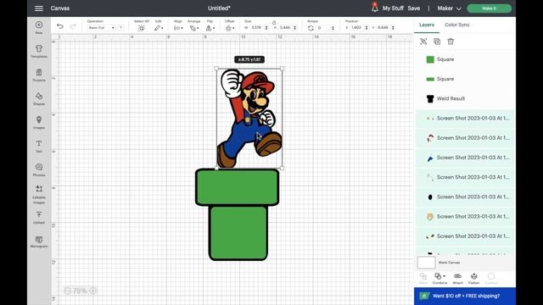Expand the Align dropdown
This screenshot has height=305, width=543.
[179, 28]
